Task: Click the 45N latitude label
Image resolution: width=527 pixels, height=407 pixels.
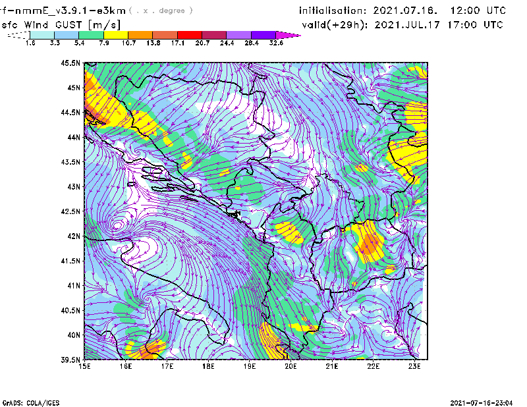Action: [x=74, y=88]
